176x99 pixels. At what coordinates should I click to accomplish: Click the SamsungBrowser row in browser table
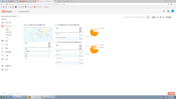pyautogui.click(x=69, y=38)
